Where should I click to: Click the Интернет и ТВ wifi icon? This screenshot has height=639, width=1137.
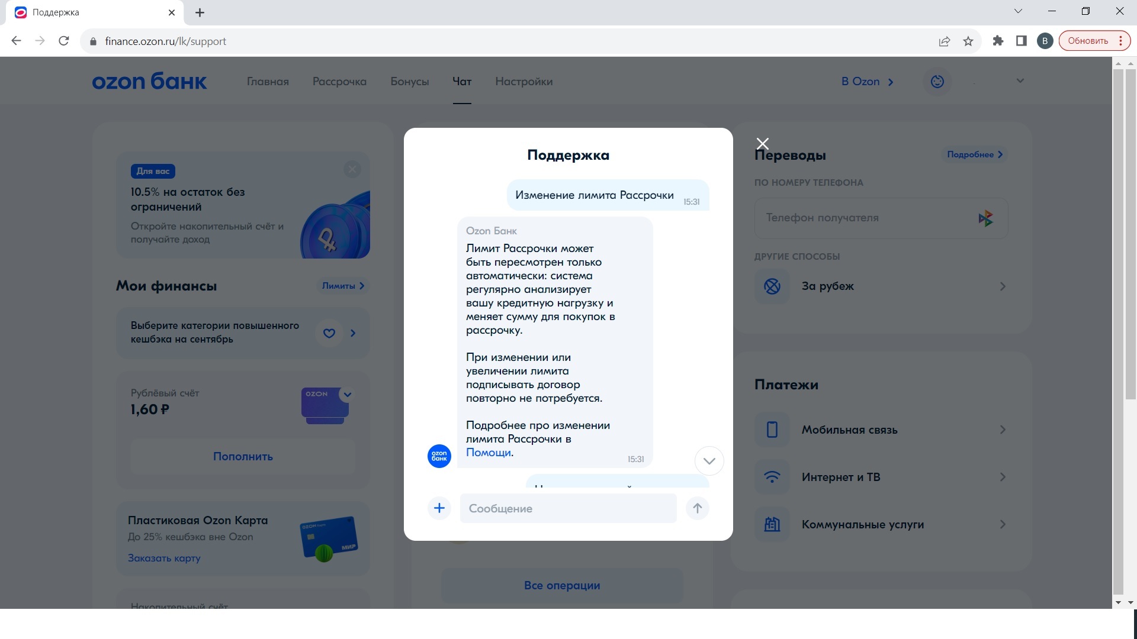[x=772, y=477]
